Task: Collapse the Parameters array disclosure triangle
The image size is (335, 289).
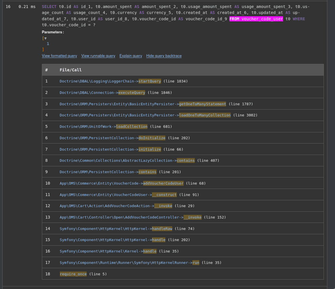Action: (45, 38)
